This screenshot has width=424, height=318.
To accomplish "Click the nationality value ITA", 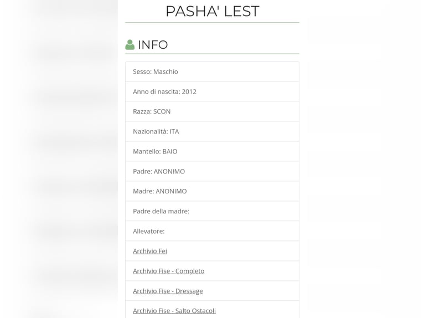I will pyautogui.click(x=174, y=131).
